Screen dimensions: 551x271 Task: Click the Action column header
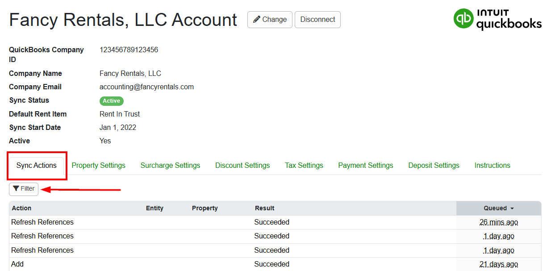[21, 208]
